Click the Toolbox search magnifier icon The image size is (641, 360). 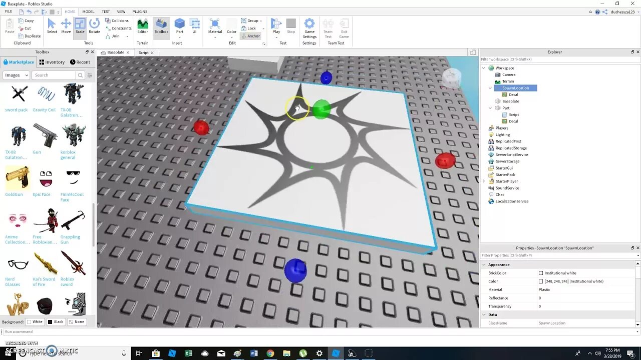coord(80,75)
